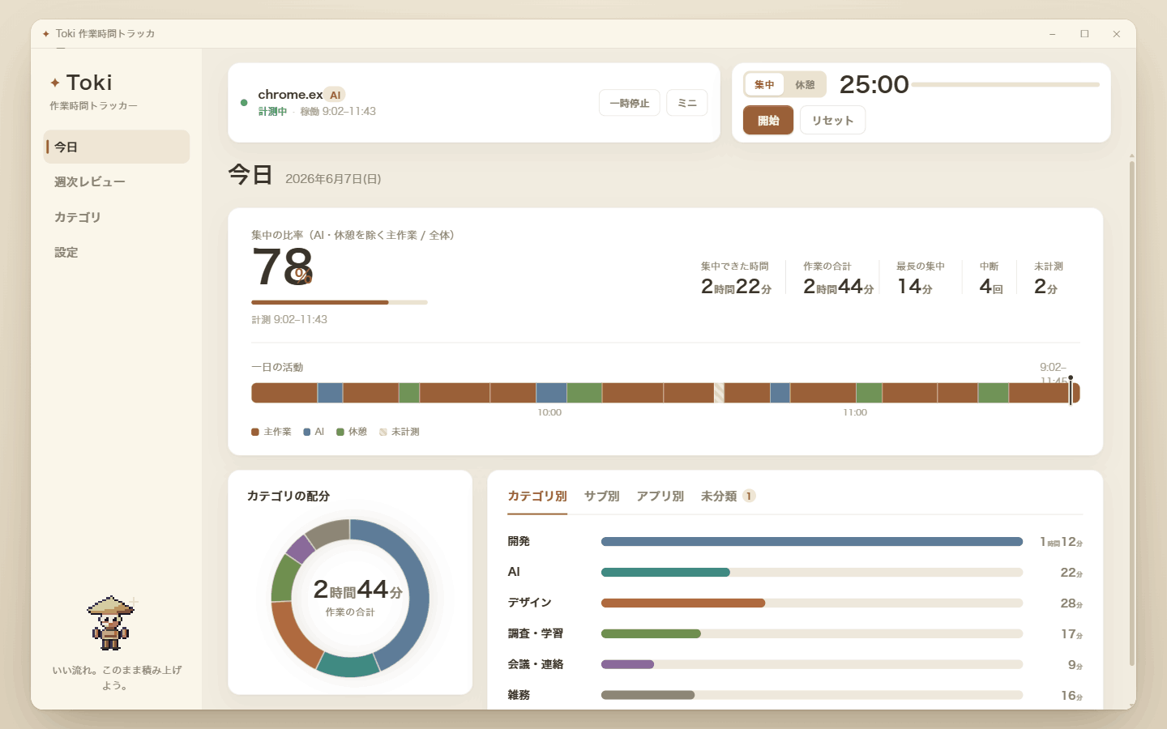The image size is (1167, 729).
Task: Click the 休憩 legend swatch
Action: tap(340, 432)
